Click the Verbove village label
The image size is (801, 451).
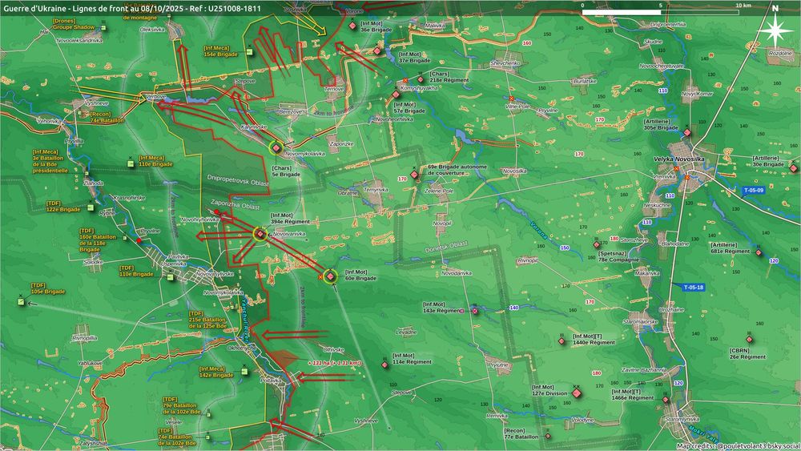[156, 97]
